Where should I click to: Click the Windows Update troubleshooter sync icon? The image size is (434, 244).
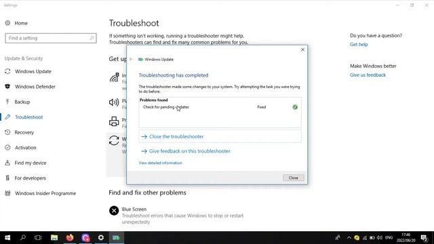tap(114, 140)
